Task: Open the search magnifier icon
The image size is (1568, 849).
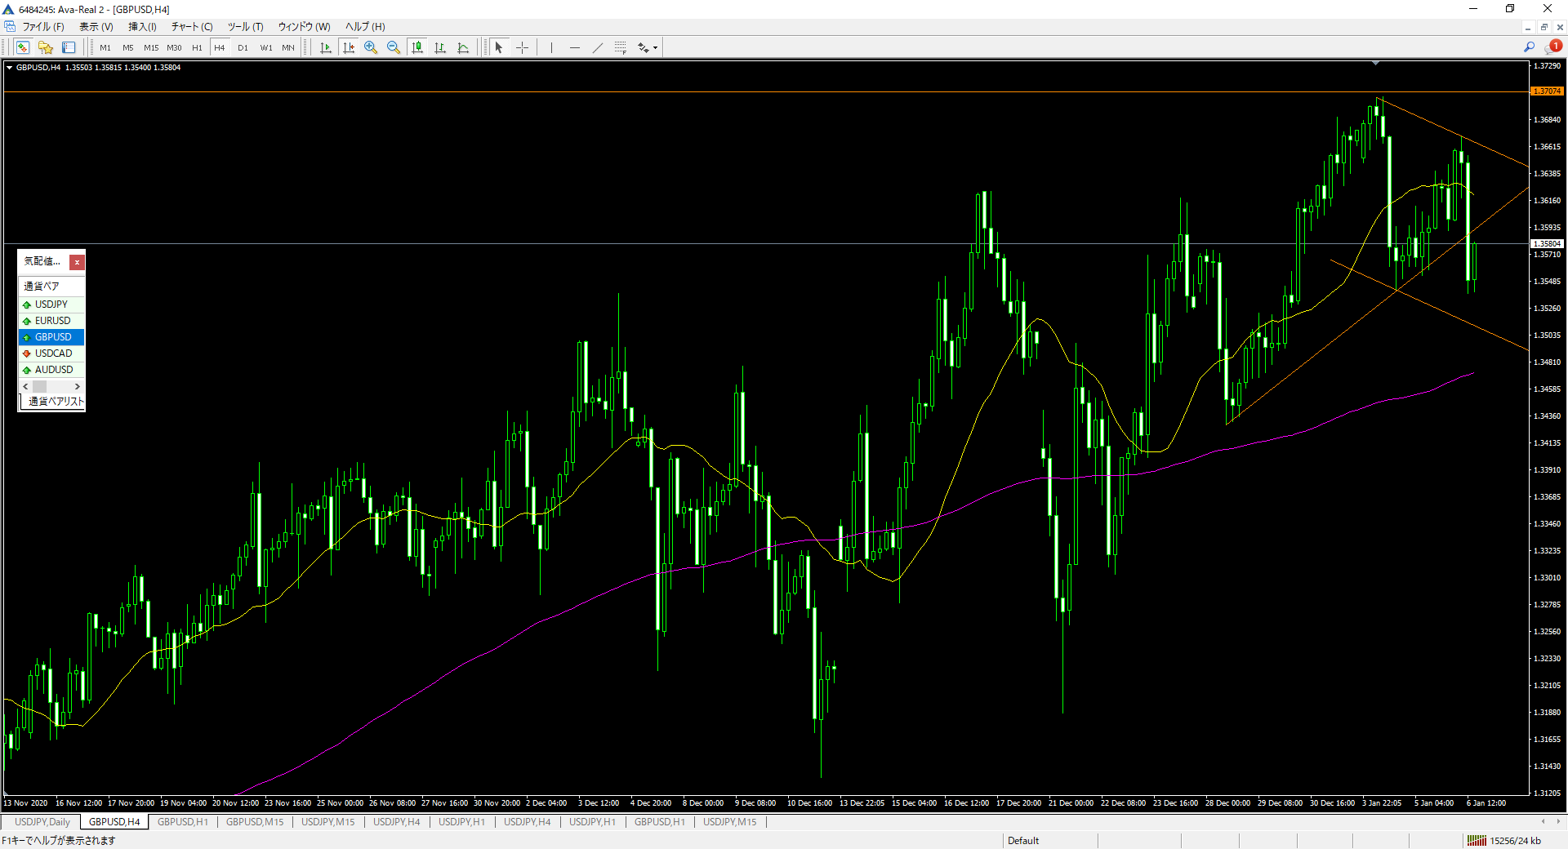Action: 1529,47
